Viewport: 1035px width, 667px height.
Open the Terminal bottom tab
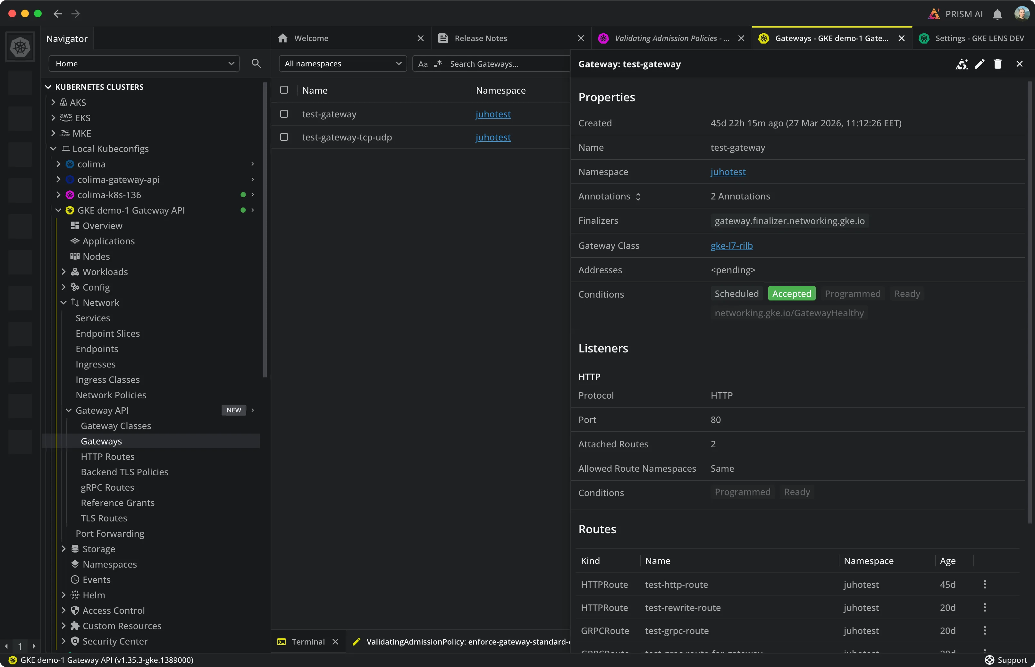point(308,641)
